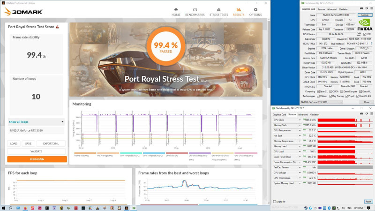This screenshot has height=211, width=375.
Task: Click the BIOS export share icon
Action: point(359,34)
